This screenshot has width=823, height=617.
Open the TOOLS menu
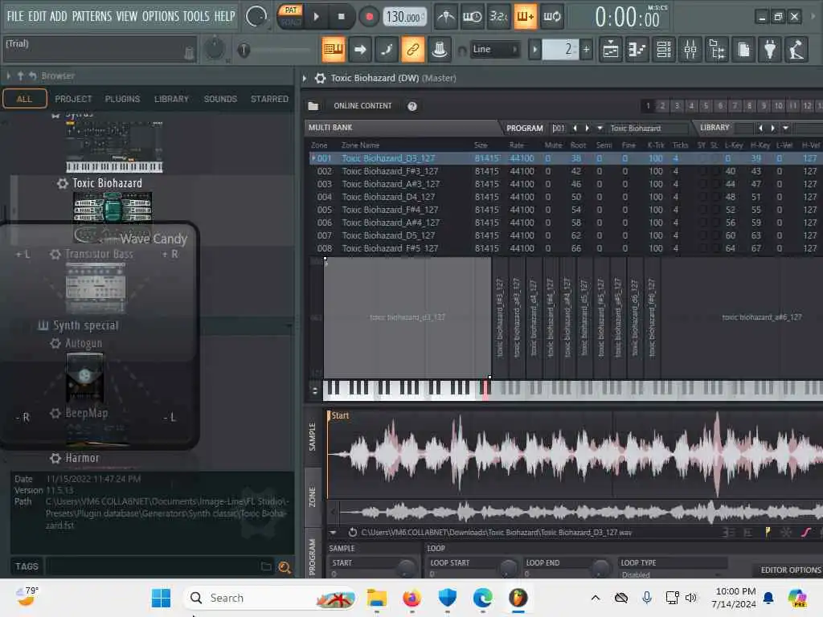196,16
